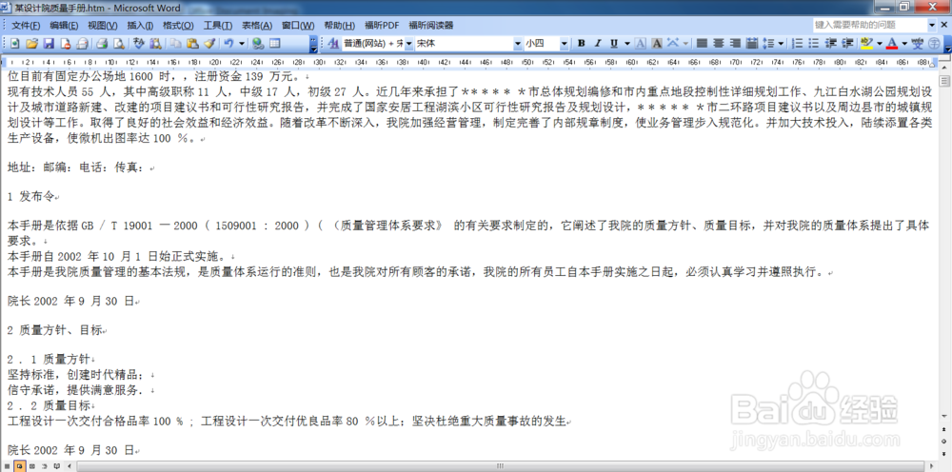This screenshot has width=952, height=472.
Task: Paste from clipboard icon
Action: tap(192, 43)
